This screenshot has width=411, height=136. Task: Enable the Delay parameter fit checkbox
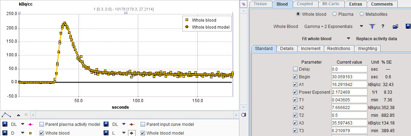click(296, 69)
